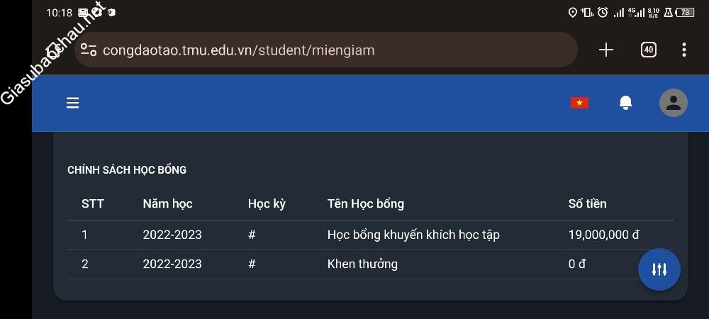Image resolution: width=709 pixels, height=319 pixels.
Task: Click the CHÍNH SÁCH HỌC BỔNG heading
Action: [127, 170]
